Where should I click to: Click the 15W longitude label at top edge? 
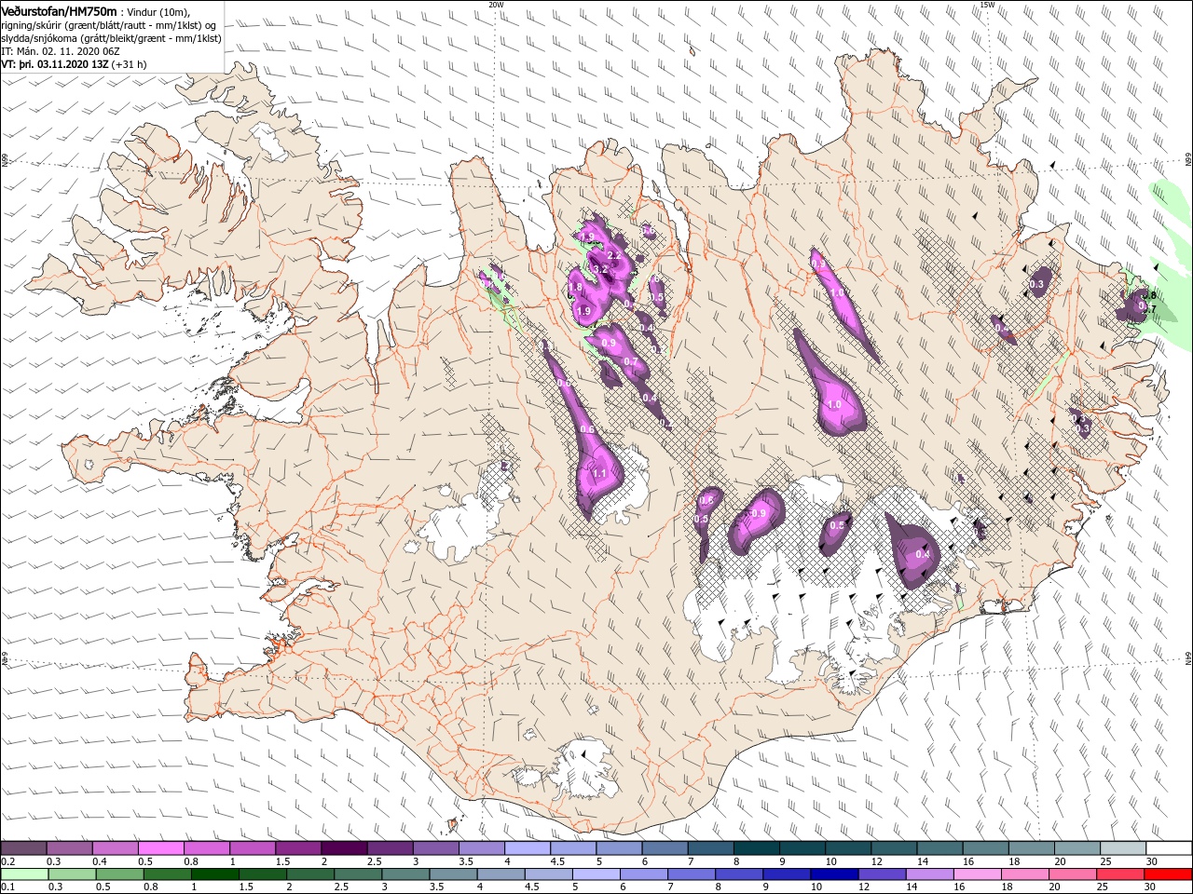(x=987, y=5)
